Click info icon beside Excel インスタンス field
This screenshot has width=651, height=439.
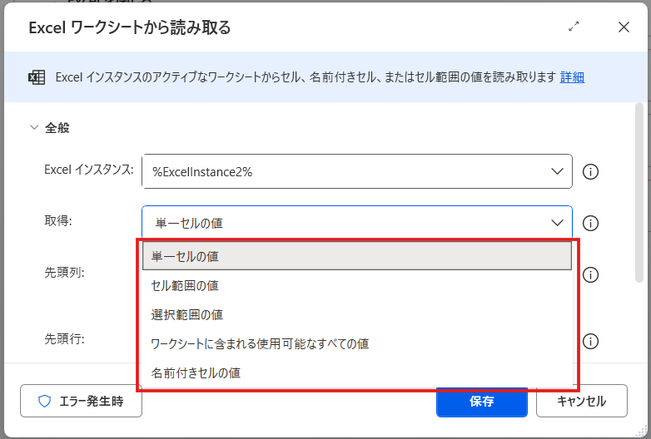pyautogui.click(x=591, y=172)
